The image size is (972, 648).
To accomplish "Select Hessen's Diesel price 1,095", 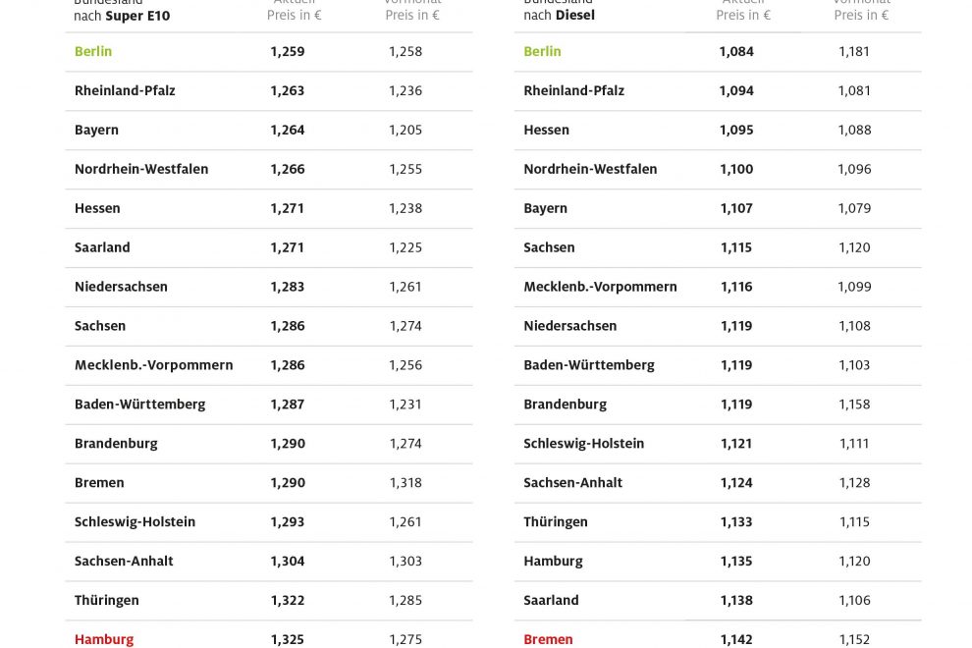I will 736,130.
